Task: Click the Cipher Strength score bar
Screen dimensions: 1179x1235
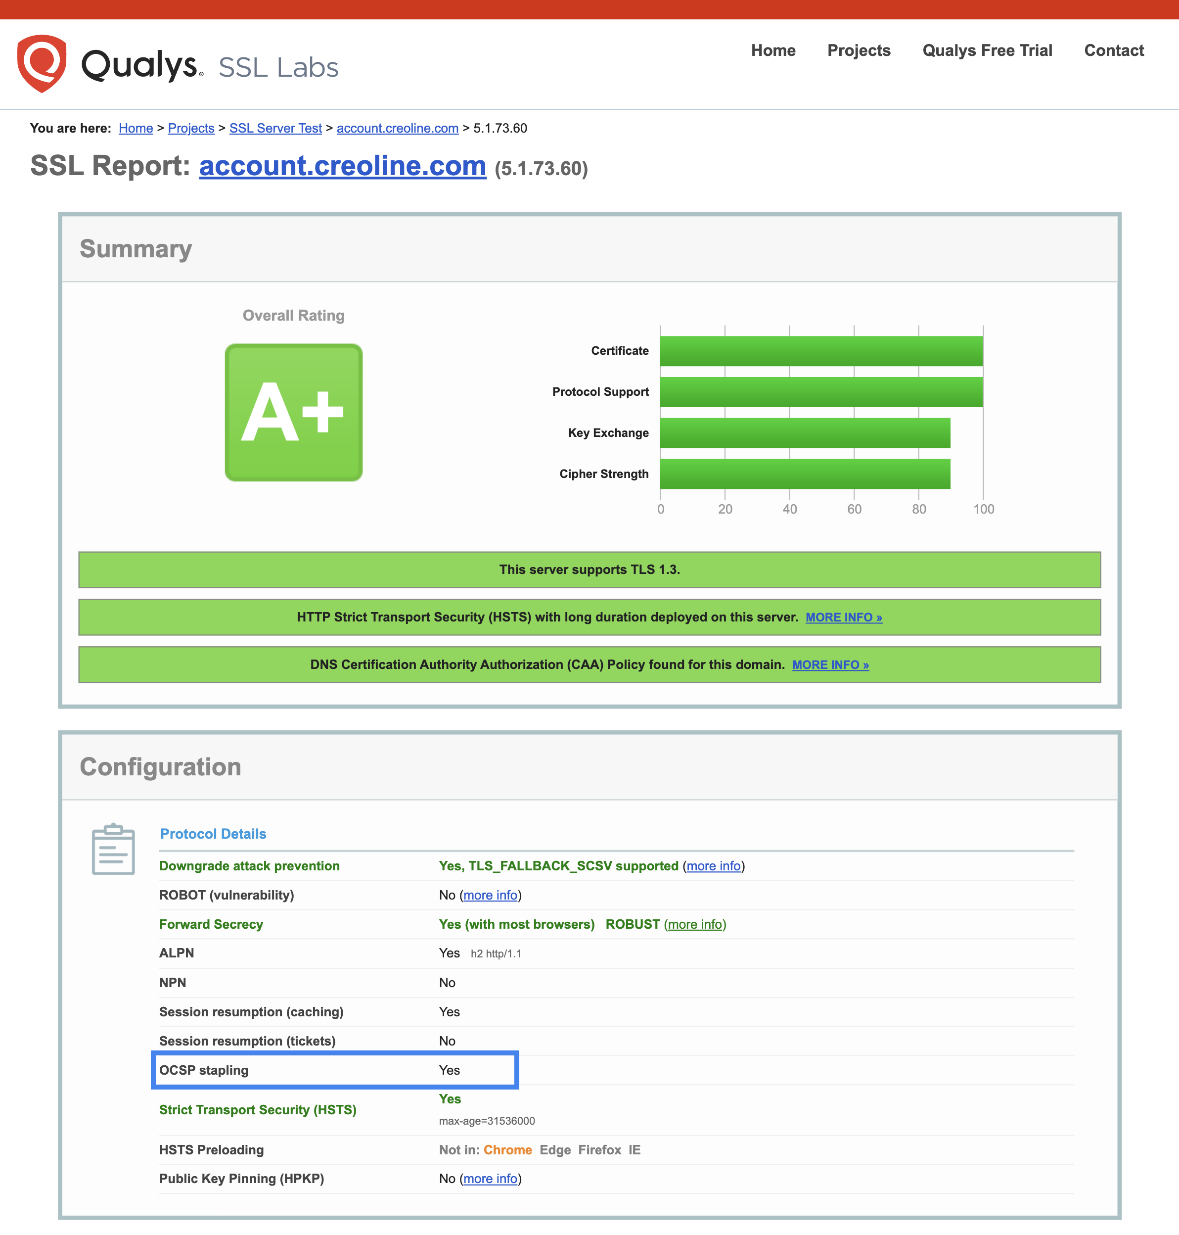Action: 805,474
